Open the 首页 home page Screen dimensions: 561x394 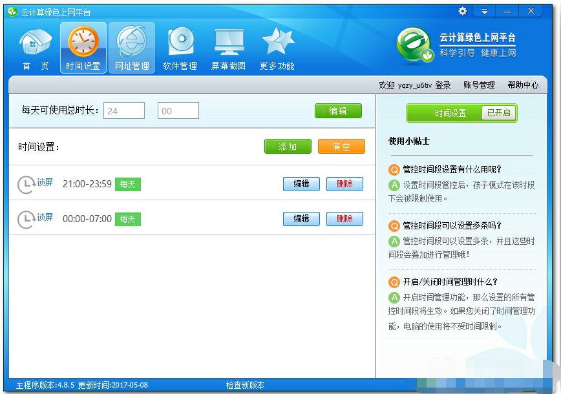tap(36, 47)
